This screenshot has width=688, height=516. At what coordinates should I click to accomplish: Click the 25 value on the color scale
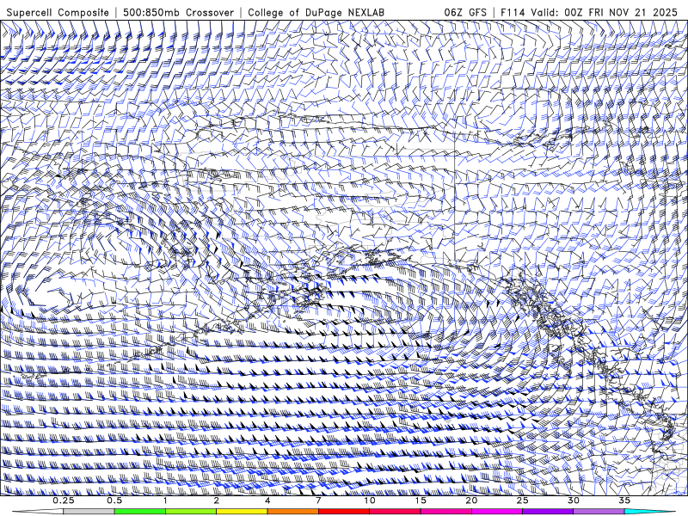pyautogui.click(x=522, y=501)
